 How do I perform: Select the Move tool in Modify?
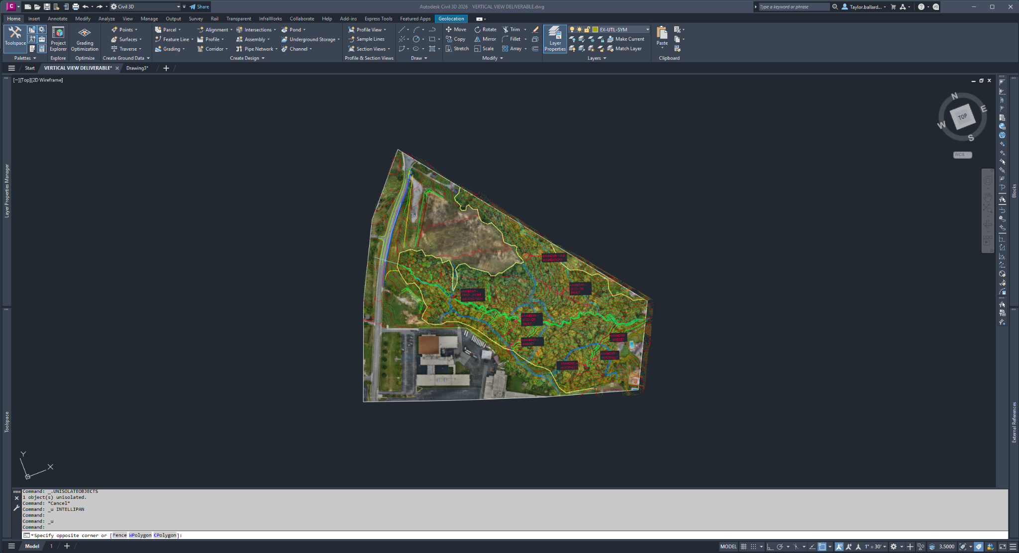coord(456,29)
